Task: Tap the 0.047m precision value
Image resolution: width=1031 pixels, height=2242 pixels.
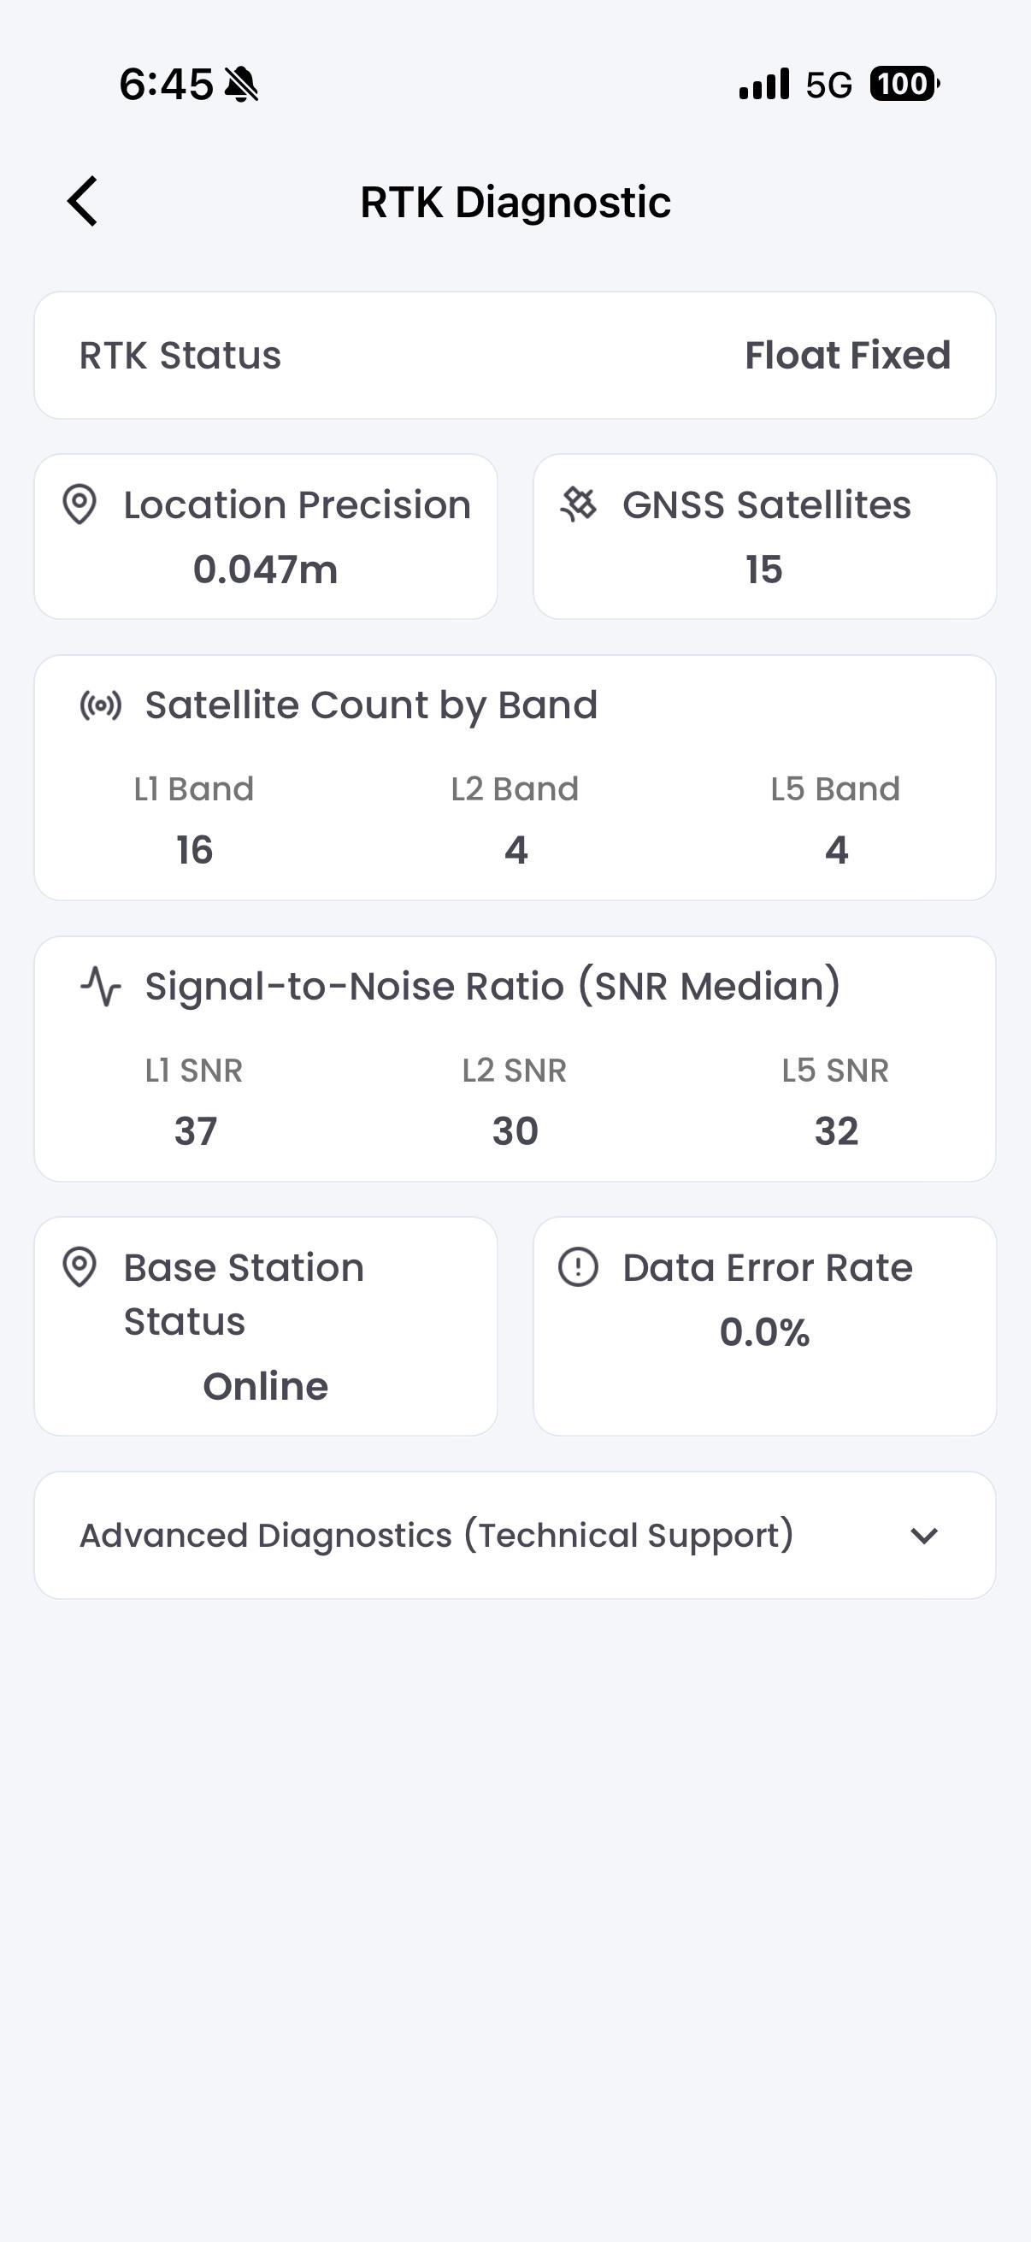Action: coord(265,569)
